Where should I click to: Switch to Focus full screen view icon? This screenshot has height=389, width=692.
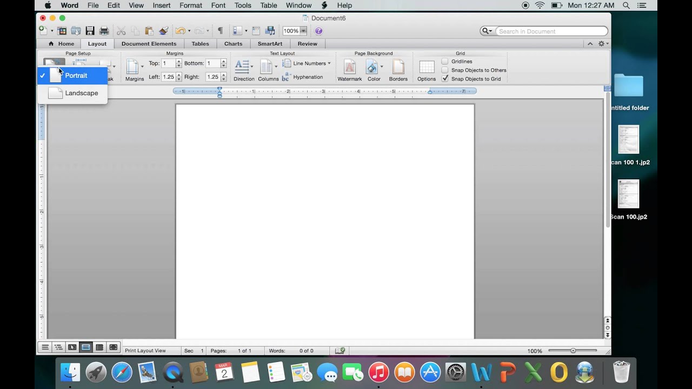[113, 347]
